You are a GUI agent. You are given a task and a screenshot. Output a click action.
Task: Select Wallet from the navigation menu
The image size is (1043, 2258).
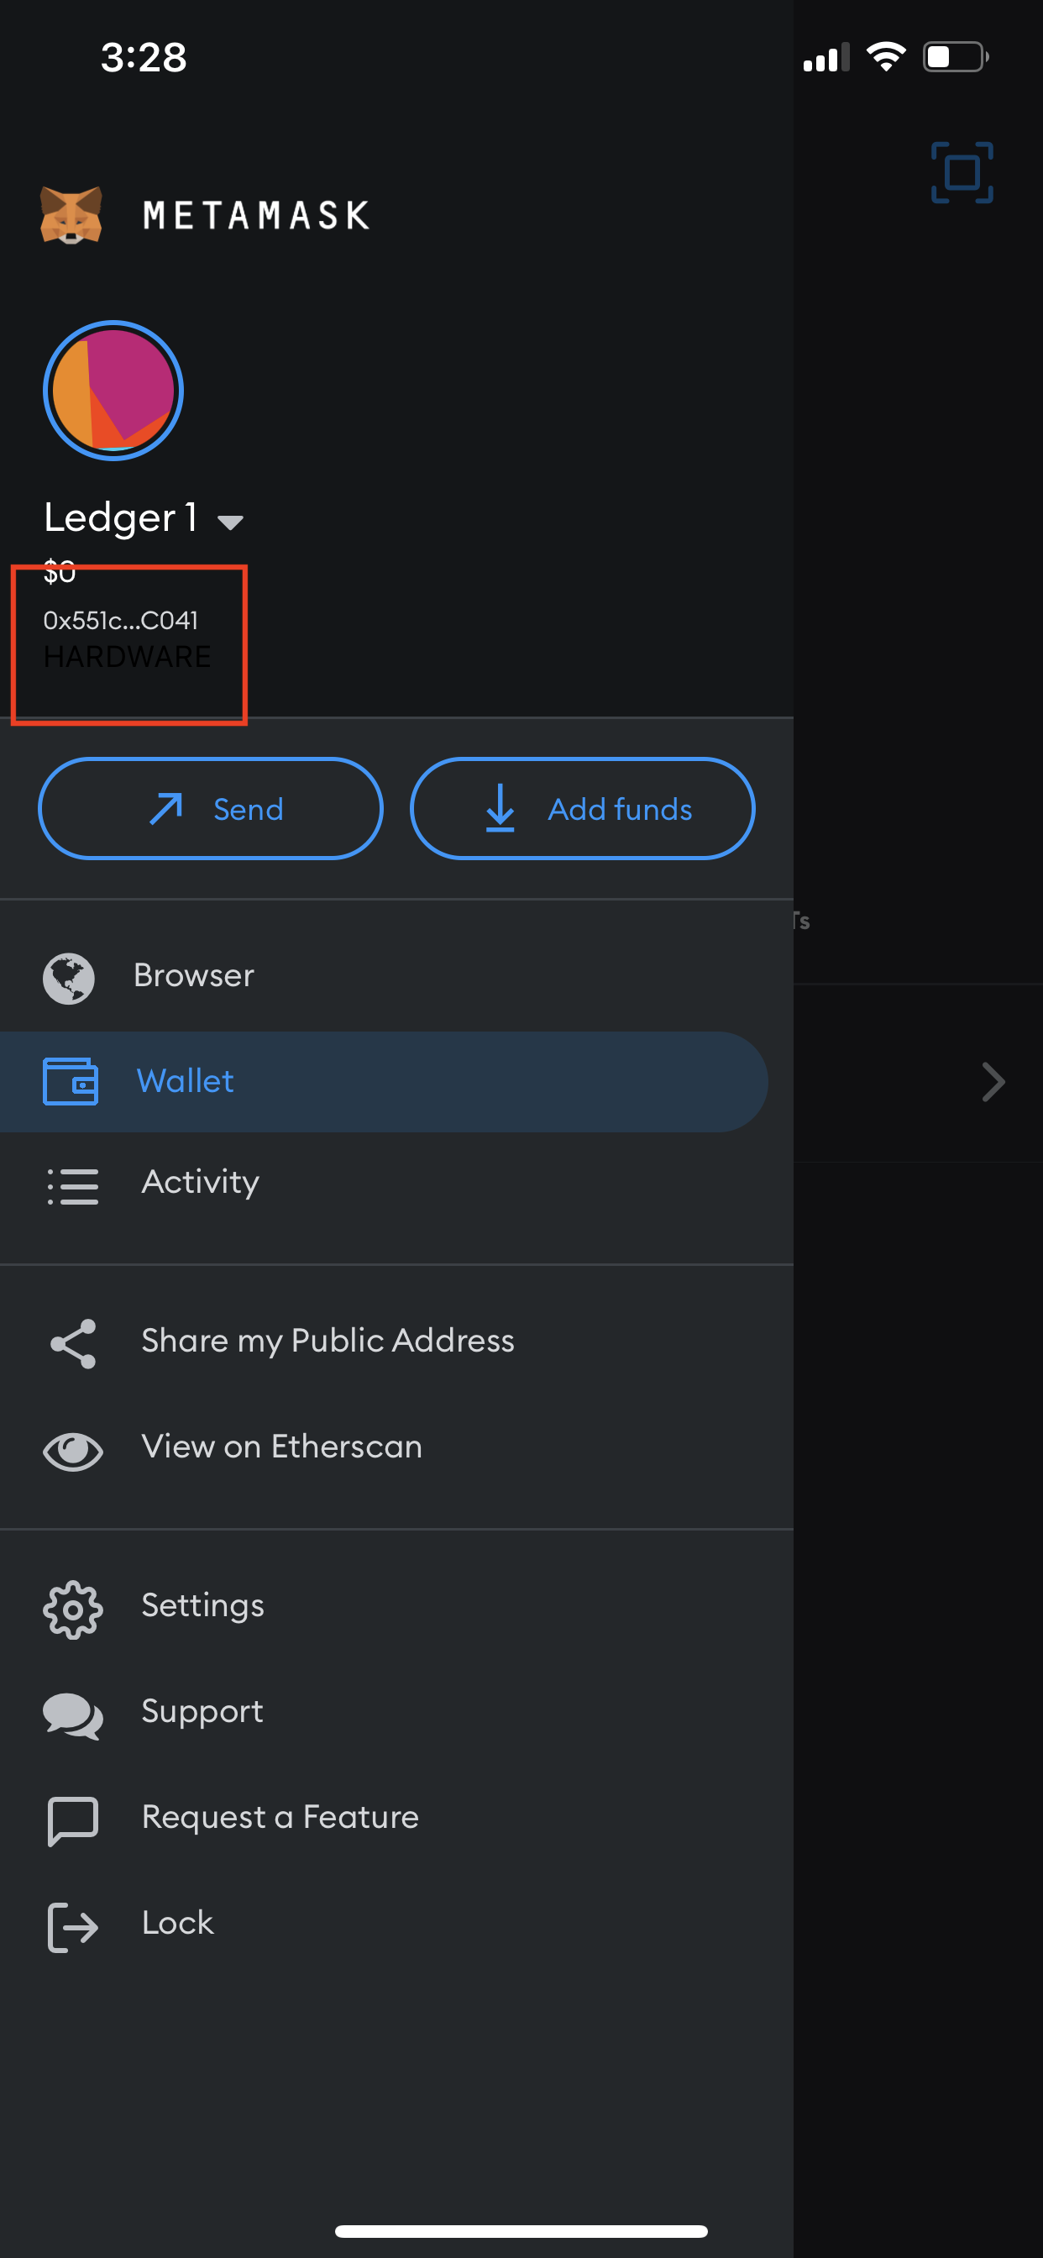[186, 1082]
